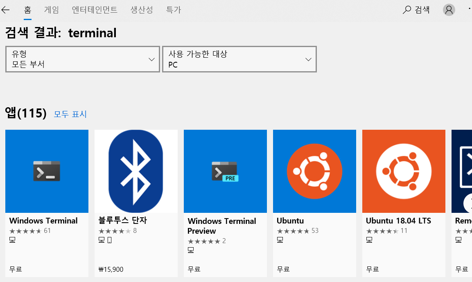Click the Windows Terminal Preview star rating 2
This screenshot has width=472, height=282.
[x=206, y=241]
